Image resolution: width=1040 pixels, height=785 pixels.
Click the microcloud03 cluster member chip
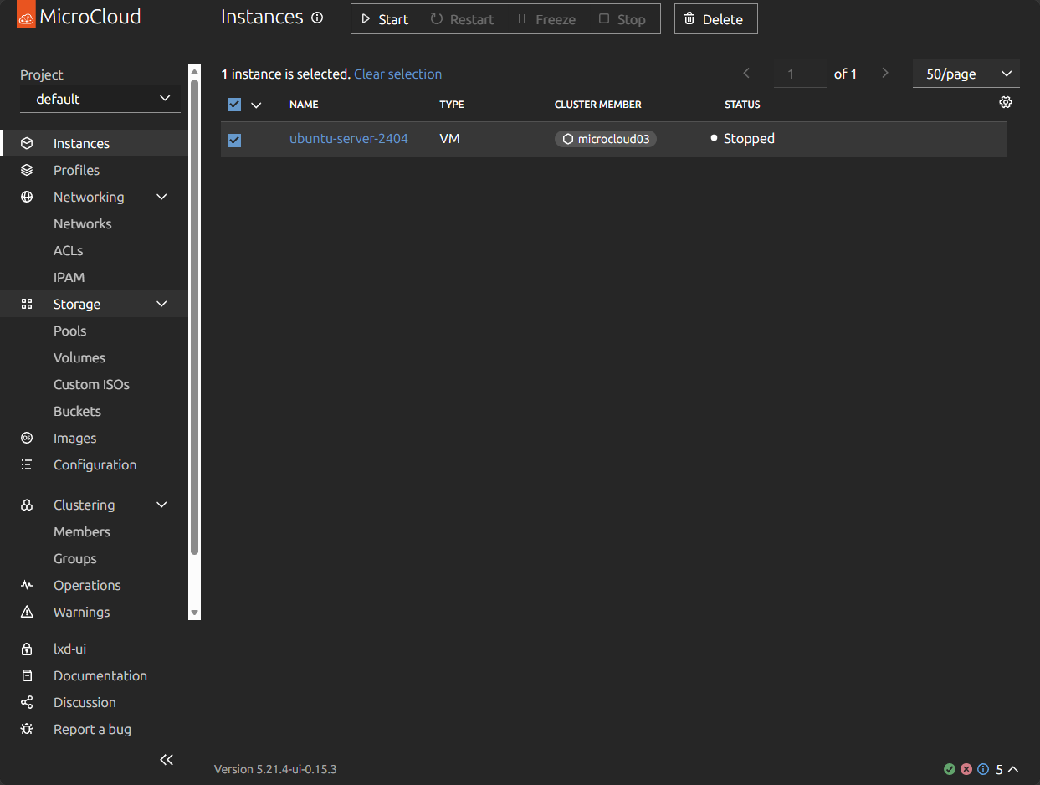click(x=606, y=139)
